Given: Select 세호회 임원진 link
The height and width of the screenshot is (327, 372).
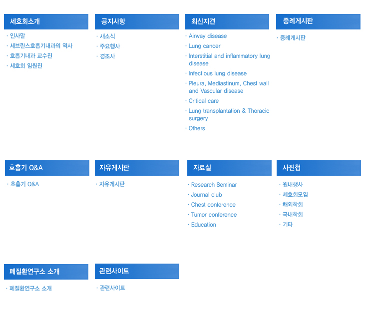Looking at the screenshot, I should coord(26,66).
